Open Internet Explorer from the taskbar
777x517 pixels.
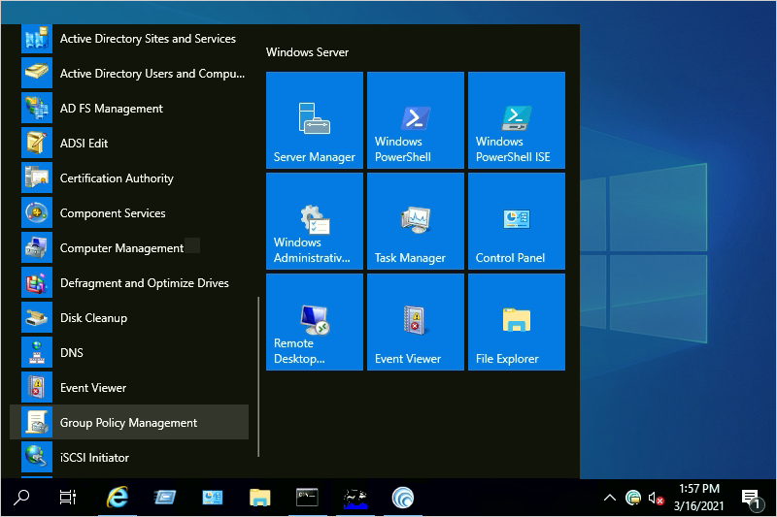click(118, 498)
